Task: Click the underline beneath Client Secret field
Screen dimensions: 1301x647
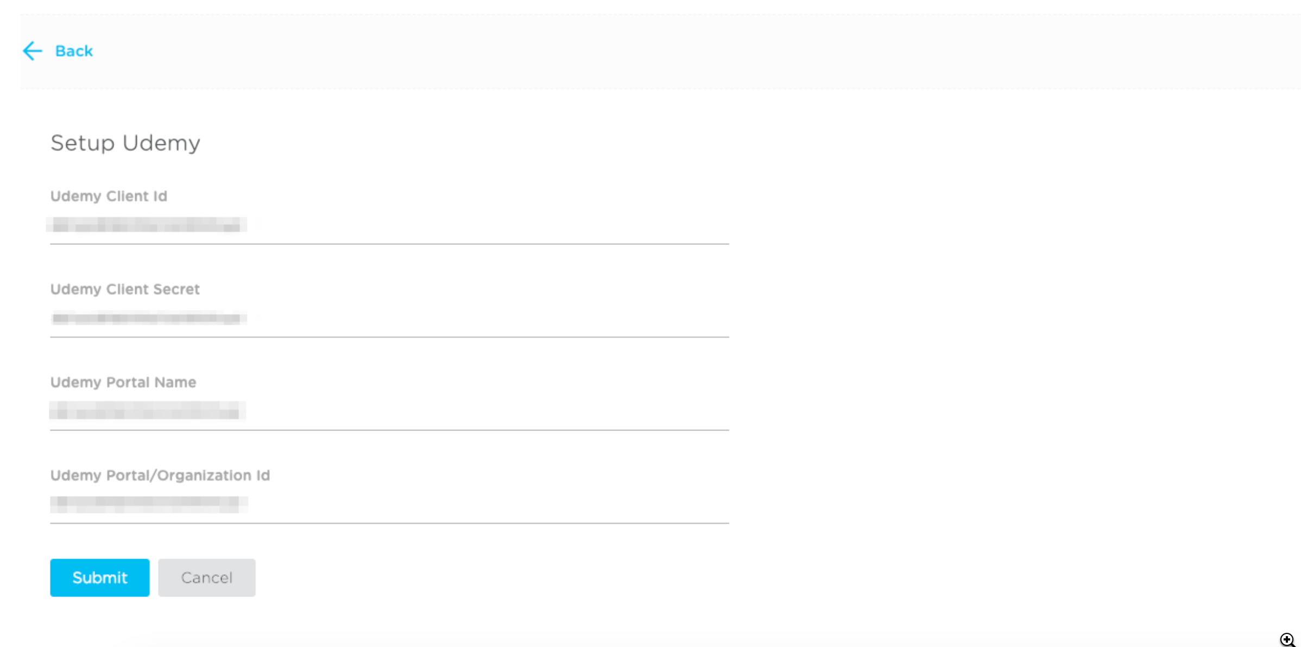Action: tap(389, 337)
